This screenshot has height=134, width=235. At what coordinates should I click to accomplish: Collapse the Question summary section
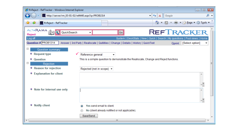point(28,49)
